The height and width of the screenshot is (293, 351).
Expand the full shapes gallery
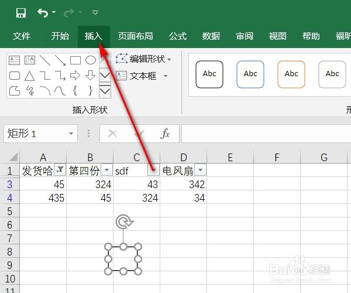pyautogui.click(x=105, y=91)
